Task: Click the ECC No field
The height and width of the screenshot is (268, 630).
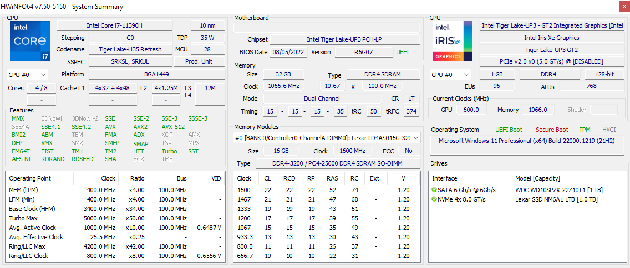Action: [409, 151]
